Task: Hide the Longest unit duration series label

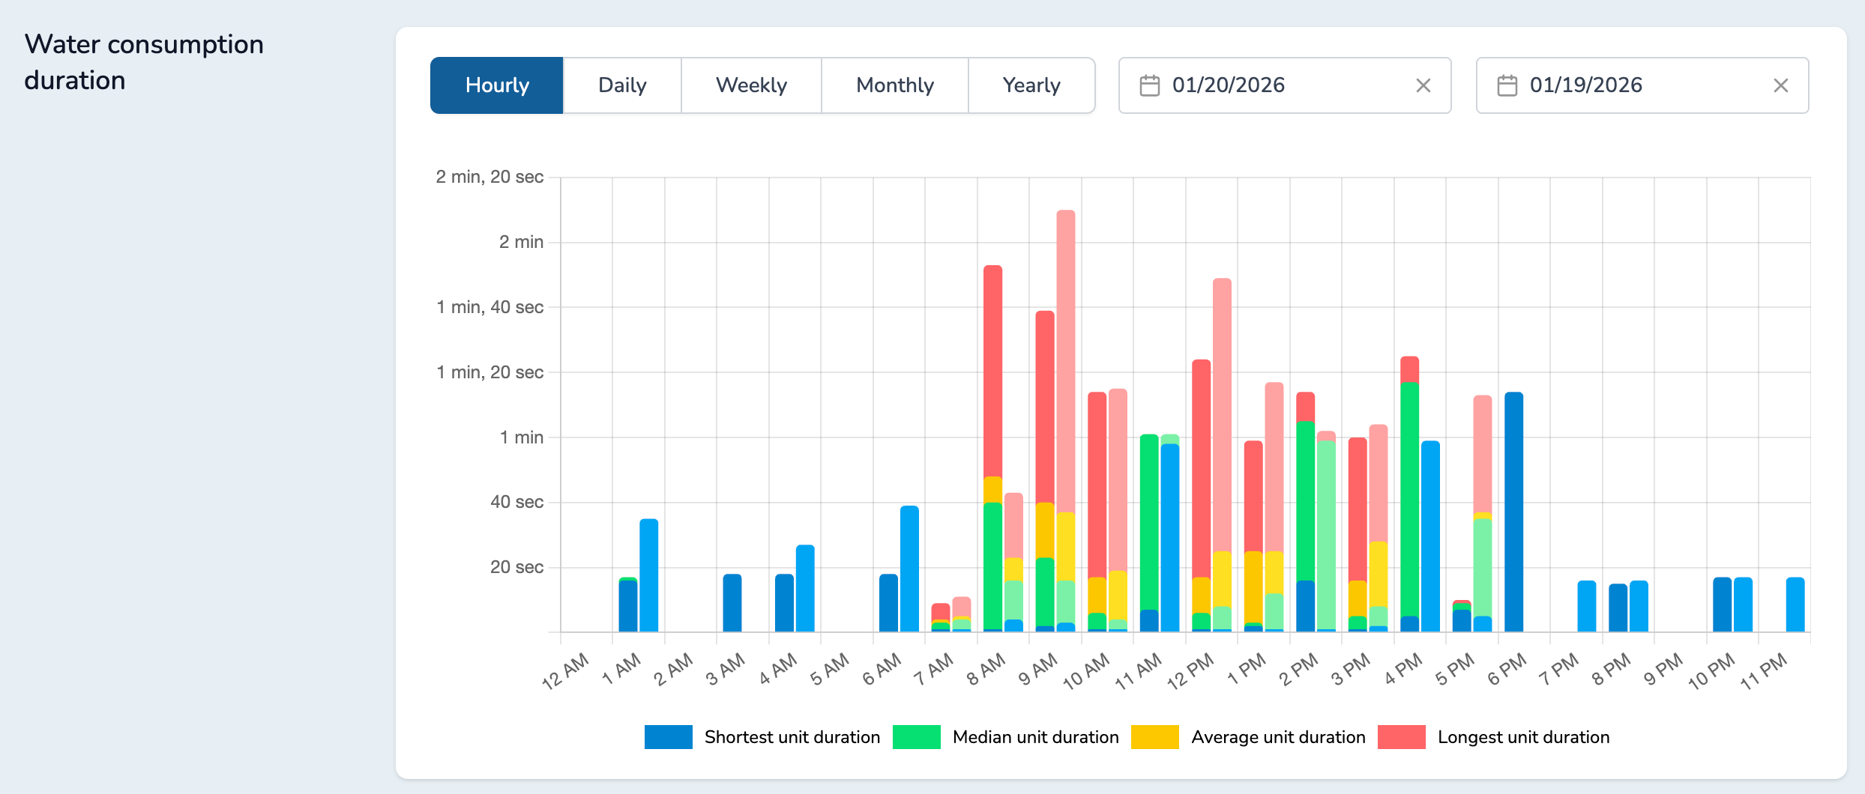Action: pyautogui.click(x=1522, y=737)
